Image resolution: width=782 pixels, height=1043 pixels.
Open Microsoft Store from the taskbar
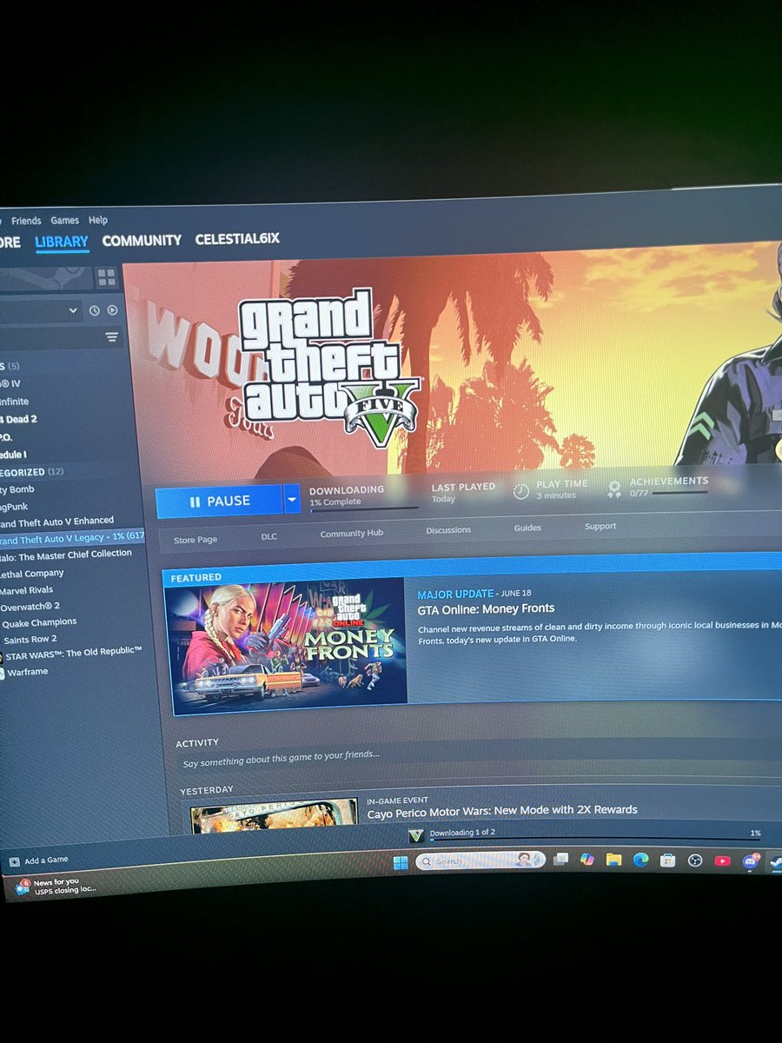pos(667,860)
